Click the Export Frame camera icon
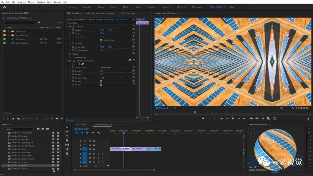The image size is (313, 176). [263, 118]
